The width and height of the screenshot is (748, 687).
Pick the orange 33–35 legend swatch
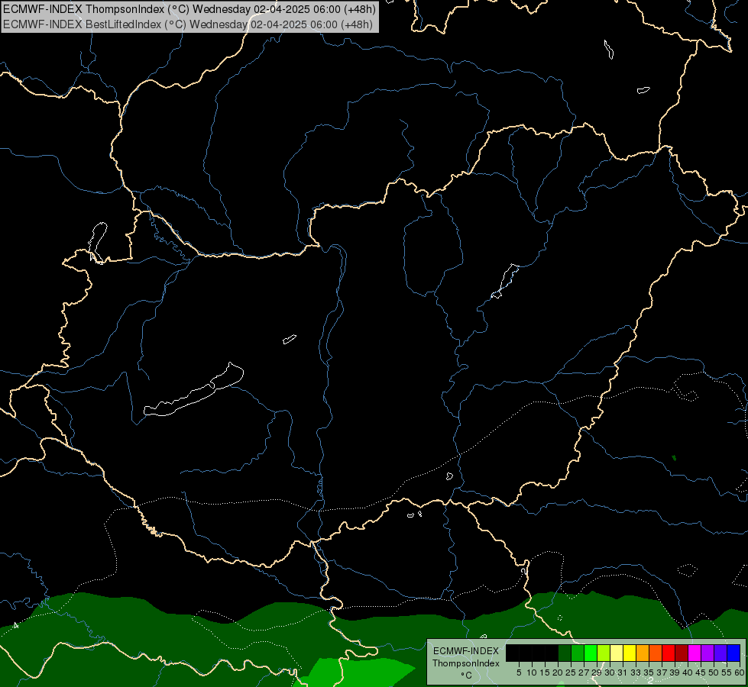point(643,653)
